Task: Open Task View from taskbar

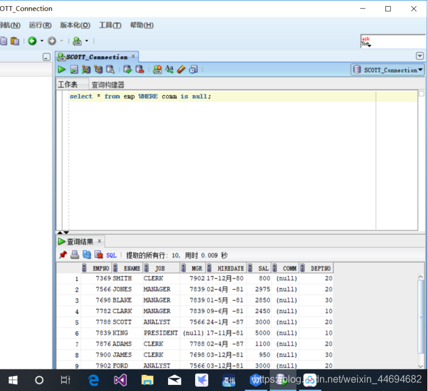Action: click(65, 380)
